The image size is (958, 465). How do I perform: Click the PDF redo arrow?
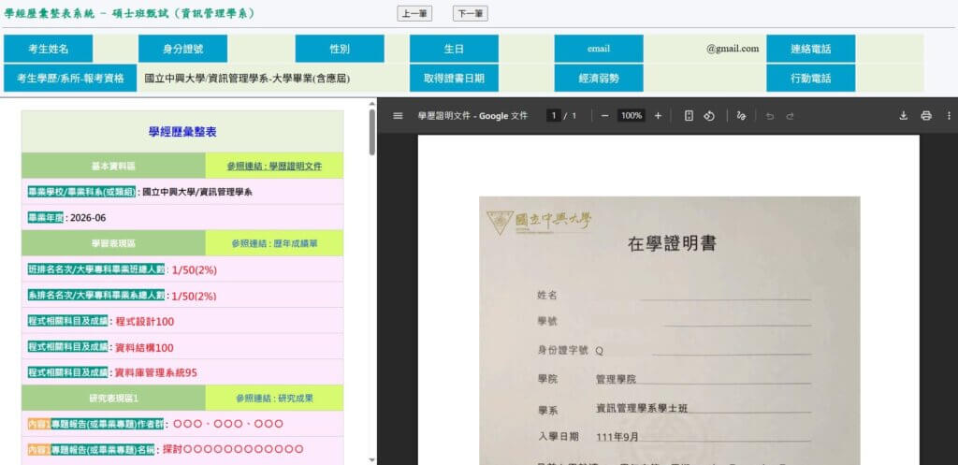[x=791, y=116]
